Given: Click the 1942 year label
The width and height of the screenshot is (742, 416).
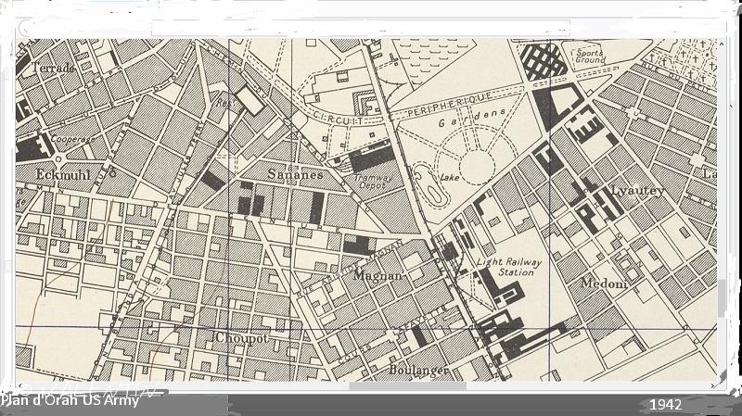Looking at the screenshot, I should [665, 405].
